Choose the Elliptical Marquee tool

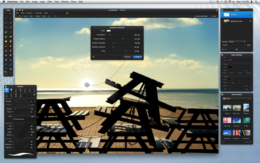click(x=10, y=18)
